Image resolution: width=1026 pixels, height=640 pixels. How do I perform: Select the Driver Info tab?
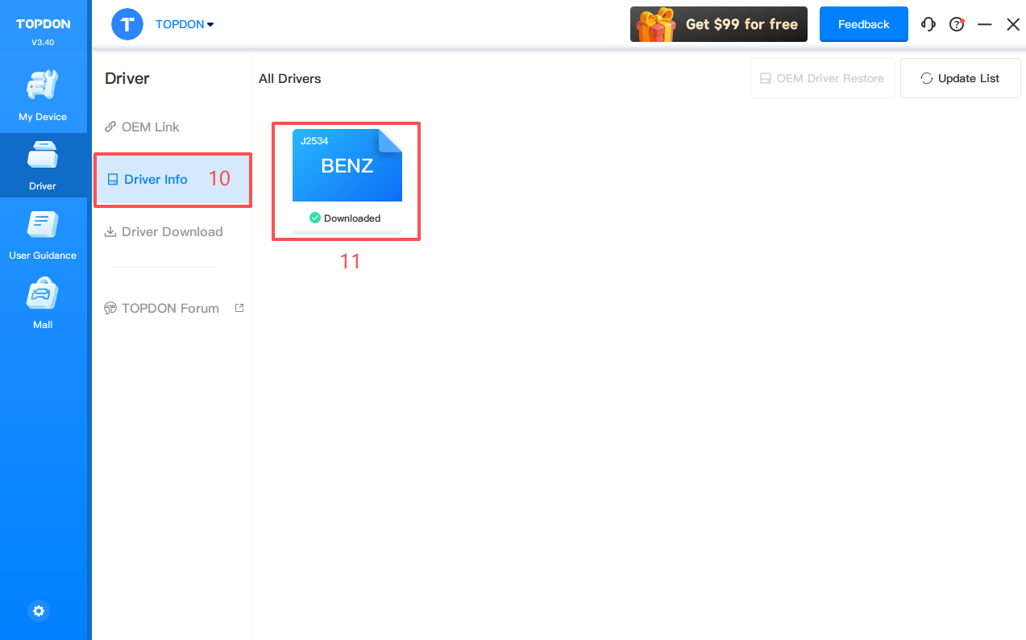156,180
